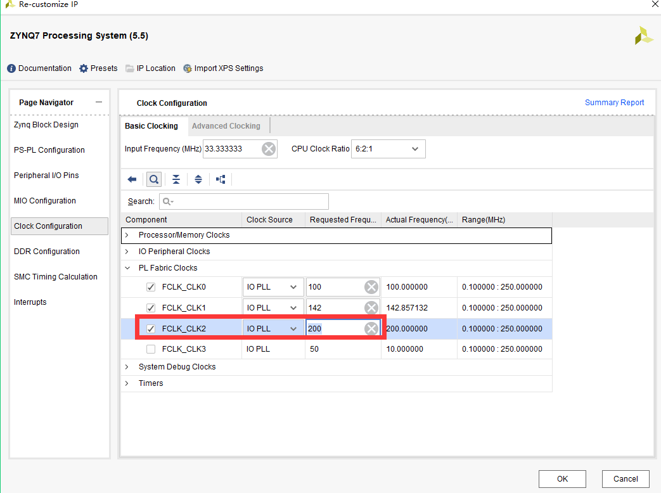Uncheck the FCLK_CLK2 checkbox
661x493 pixels.
coord(150,329)
